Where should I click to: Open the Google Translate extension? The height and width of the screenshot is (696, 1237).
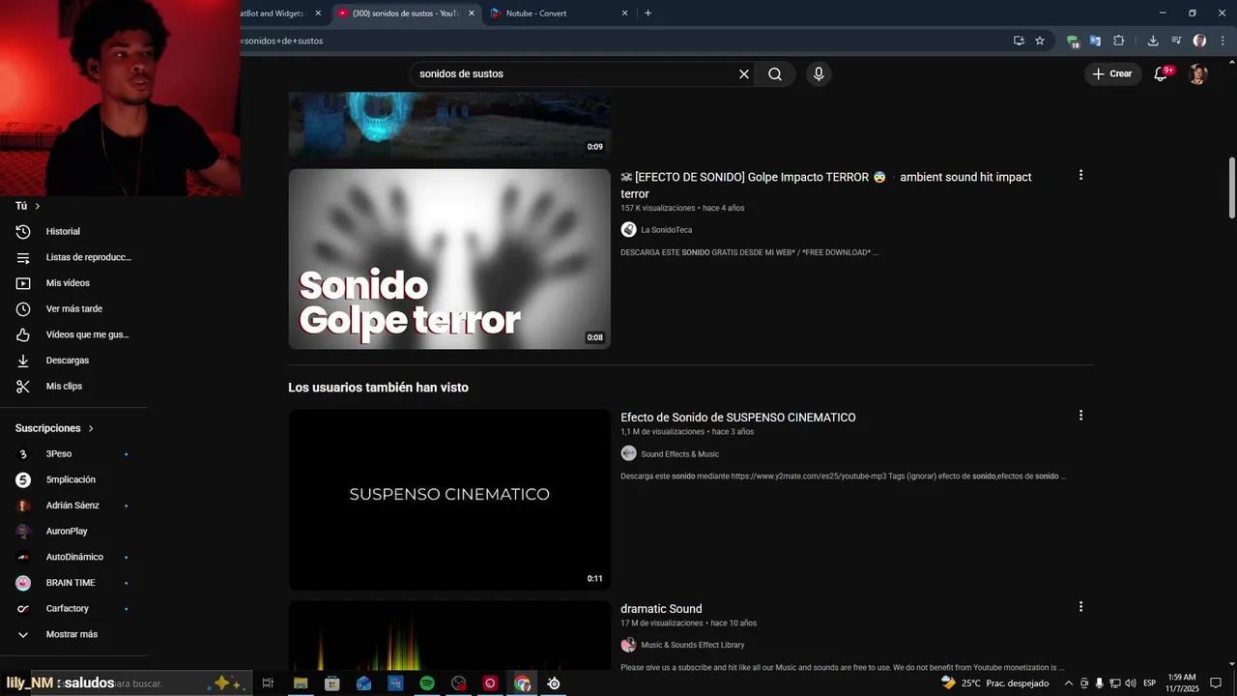1095,41
